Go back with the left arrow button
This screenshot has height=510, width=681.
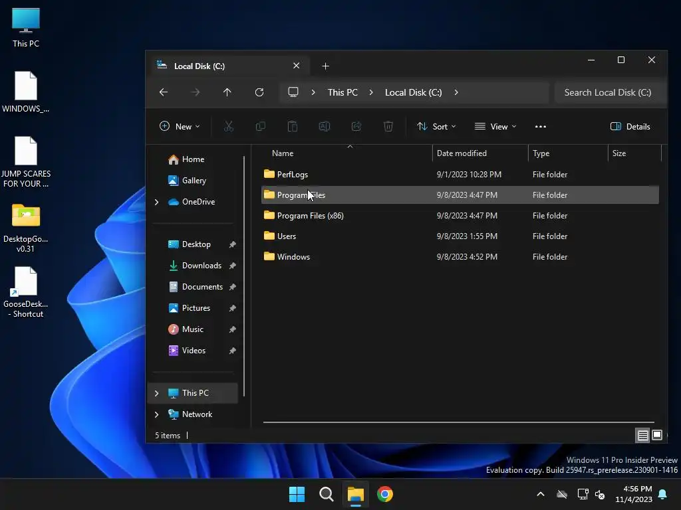pos(164,92)
